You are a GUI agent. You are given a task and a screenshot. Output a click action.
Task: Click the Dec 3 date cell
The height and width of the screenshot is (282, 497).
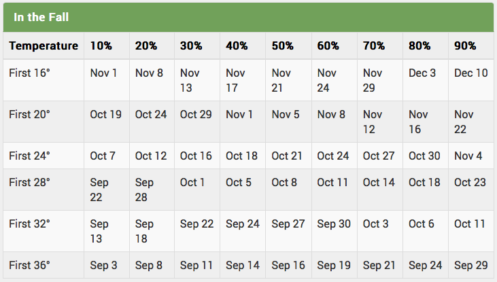pyautogui.click(x=422, y=73)
